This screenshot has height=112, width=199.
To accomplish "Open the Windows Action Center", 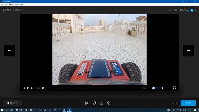I will coord(195,110).
